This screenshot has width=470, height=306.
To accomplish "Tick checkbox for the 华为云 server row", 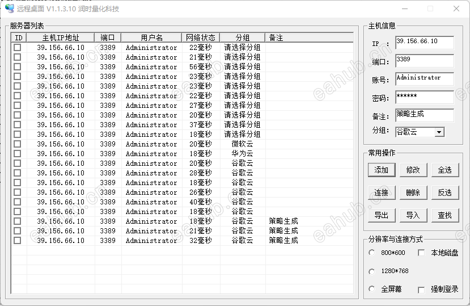I will pos(18,153).
